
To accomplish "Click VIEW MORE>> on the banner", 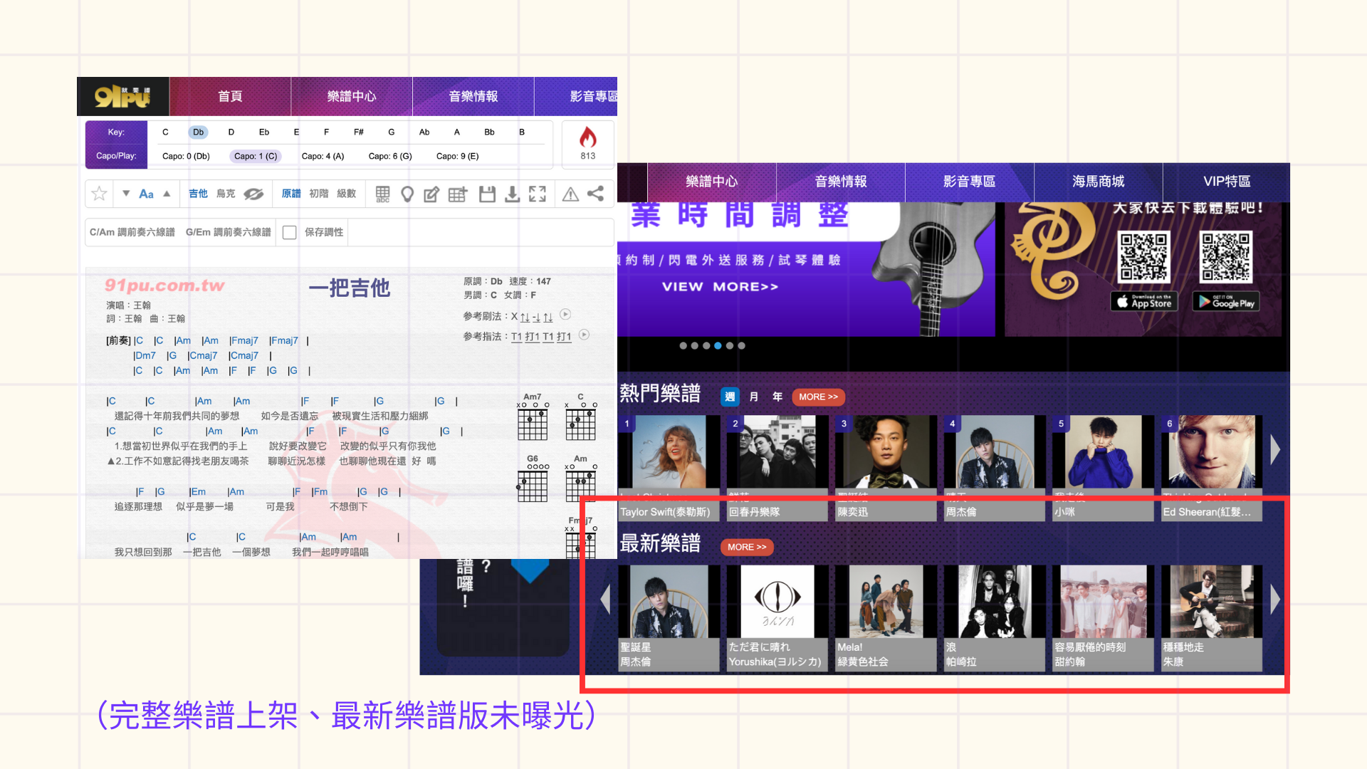I will 720,286.
